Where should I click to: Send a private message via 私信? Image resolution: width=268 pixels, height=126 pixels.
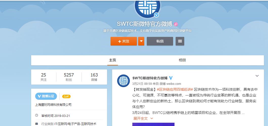[x=160, y=41]
